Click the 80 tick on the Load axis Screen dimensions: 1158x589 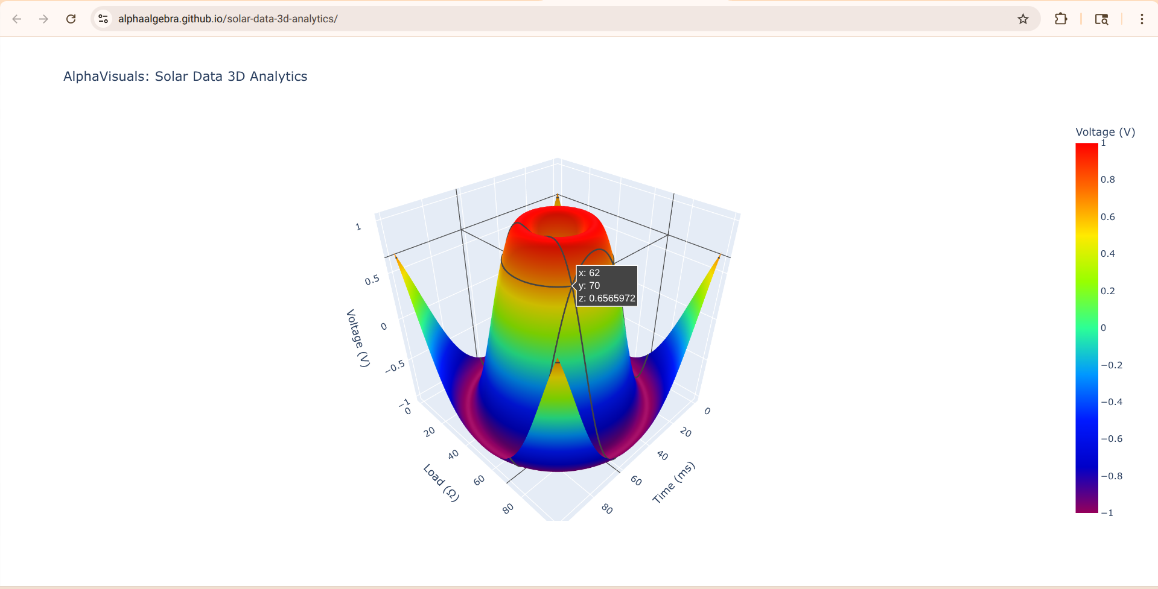click(x=507, y=508)
